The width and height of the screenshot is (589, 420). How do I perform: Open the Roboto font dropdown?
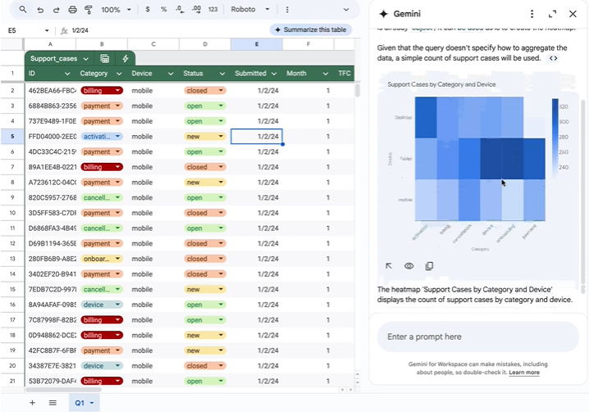click(x=249, y=10)
